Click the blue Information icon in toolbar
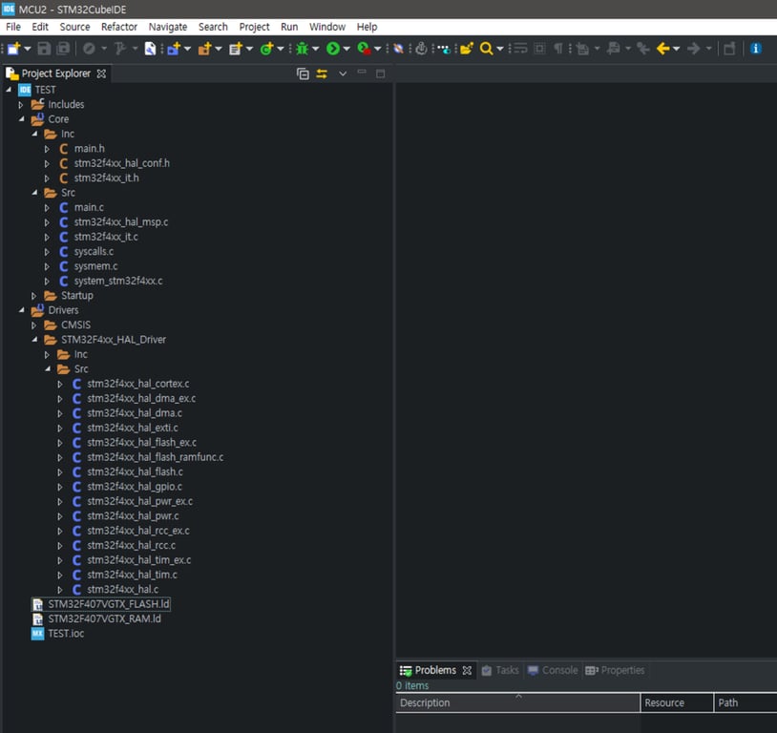 tap(756, 49)
